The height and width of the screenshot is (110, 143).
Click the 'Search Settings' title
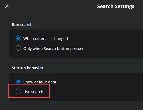coord(116,6)
